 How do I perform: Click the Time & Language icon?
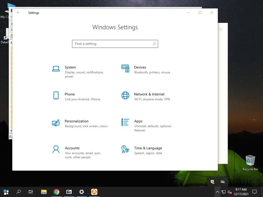tap(125, 149)
